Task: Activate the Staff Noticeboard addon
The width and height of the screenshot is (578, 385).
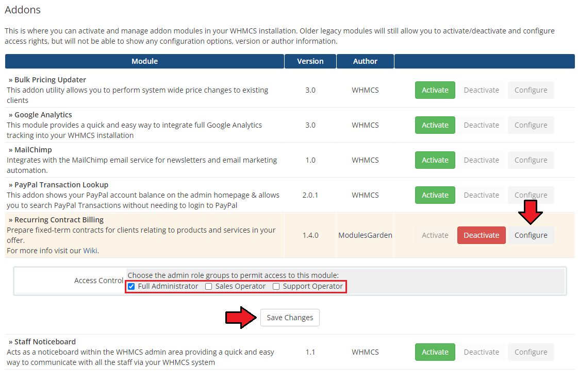Action: [x=435, y=352]
